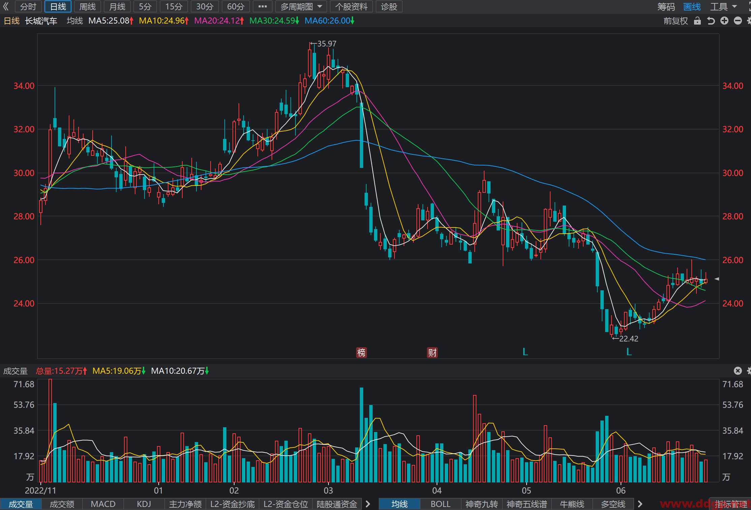This screenshot has width=751, height=510.
Task: Toggle the 60分 period button
Action: (x=236, y=6)
